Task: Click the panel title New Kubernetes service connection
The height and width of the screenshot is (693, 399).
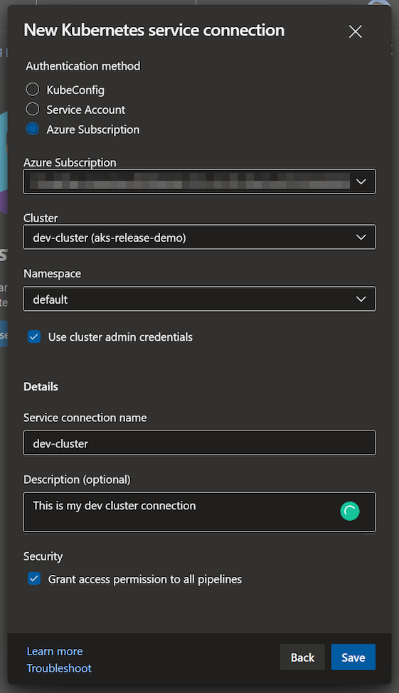Action: (154, 31)
